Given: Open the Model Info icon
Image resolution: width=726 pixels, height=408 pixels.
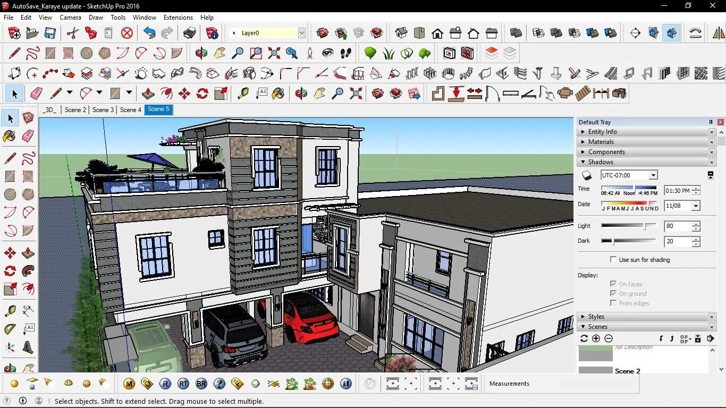Looking at the screenshot, I should click(x=212, y=33).
